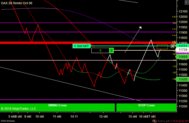This screenshot has width=189, height=123.
Task: Click the 11400 price axis label
Action: coord(183,85)
